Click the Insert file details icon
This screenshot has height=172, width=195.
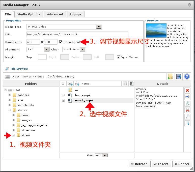[187, 123]
